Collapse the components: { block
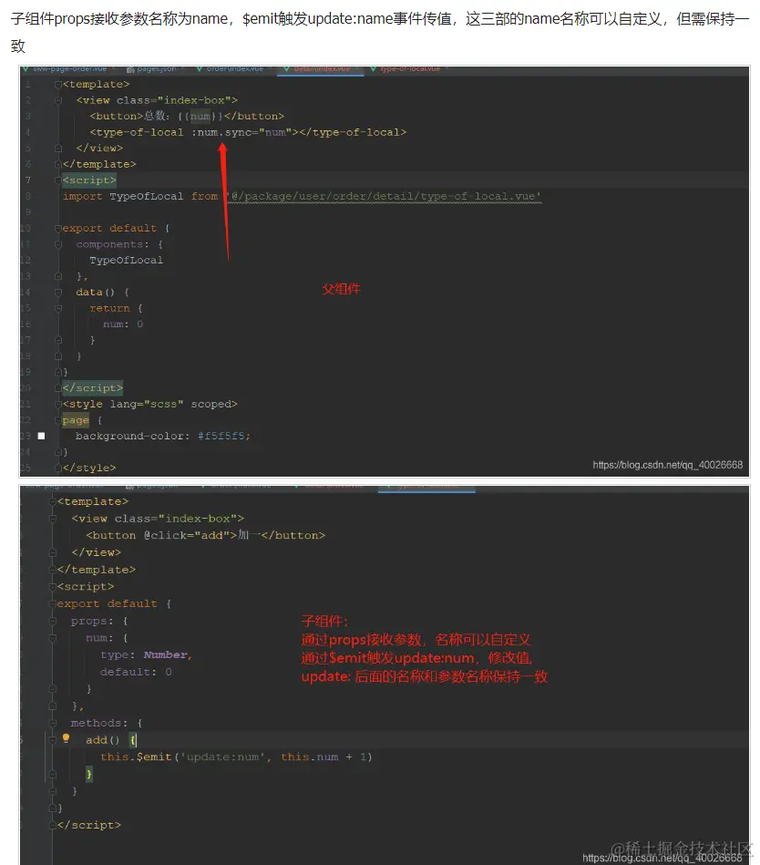 point(58,244)
